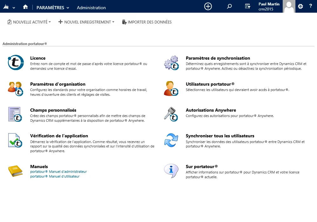Screen dimensions: 317x222
Task: Click the Paramètres d'organisation people icon
Action: coord(16,88)
